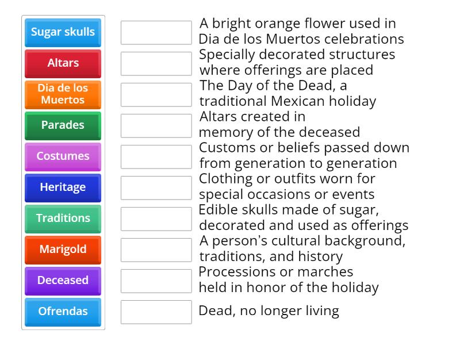Screen dimensions: 460x345
Task: Select the "Marigold" word tile
Action: tap(62, 250)
